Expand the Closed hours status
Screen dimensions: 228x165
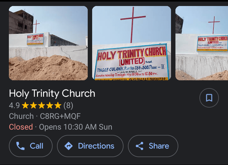[x=21, y=127]
